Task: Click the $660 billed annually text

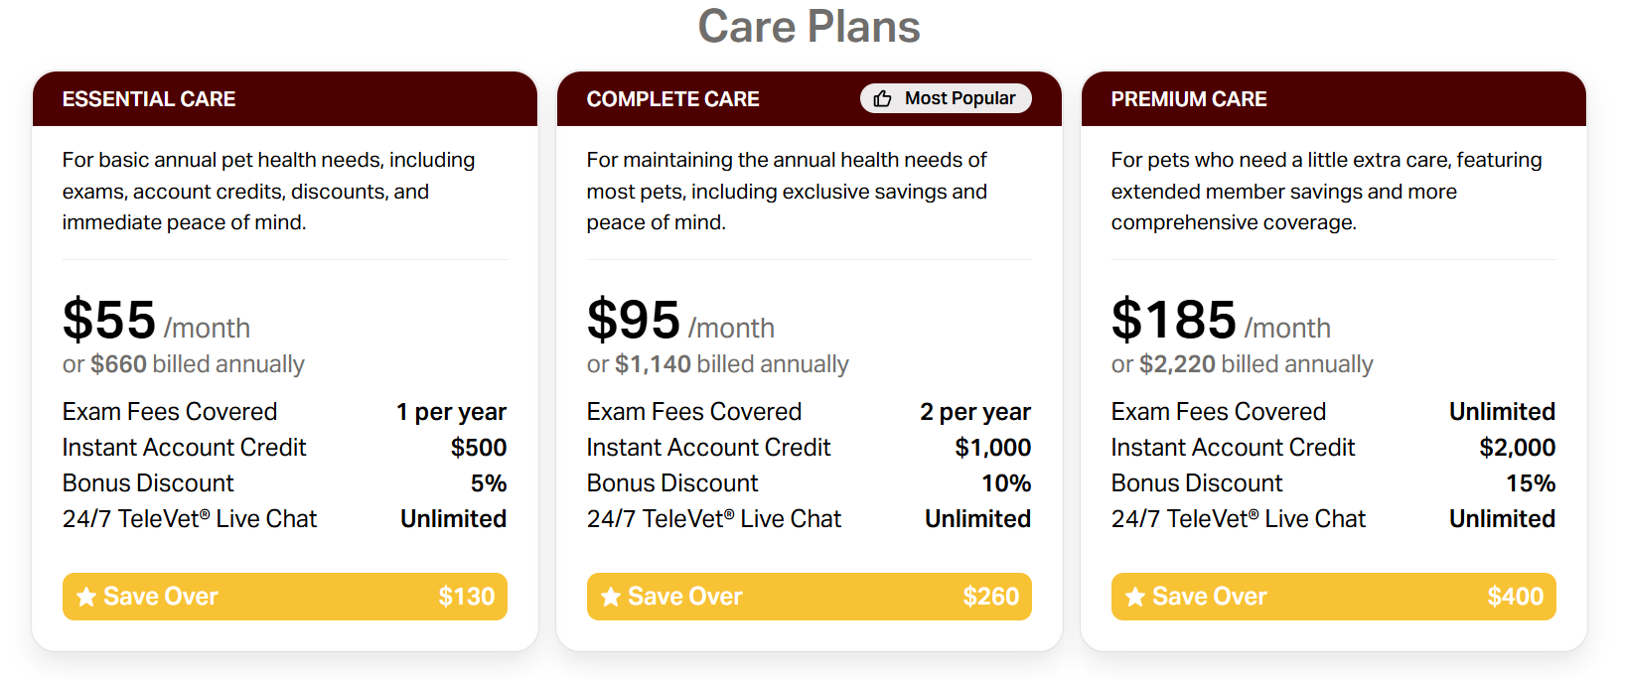Action: [184, 364]
